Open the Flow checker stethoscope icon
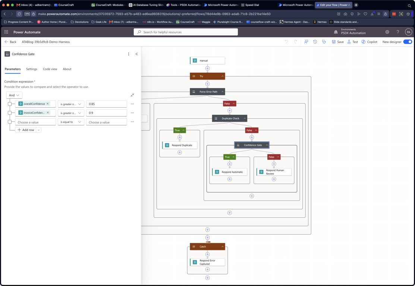Screen dimensions: 415x286 (x=324, y=42)
